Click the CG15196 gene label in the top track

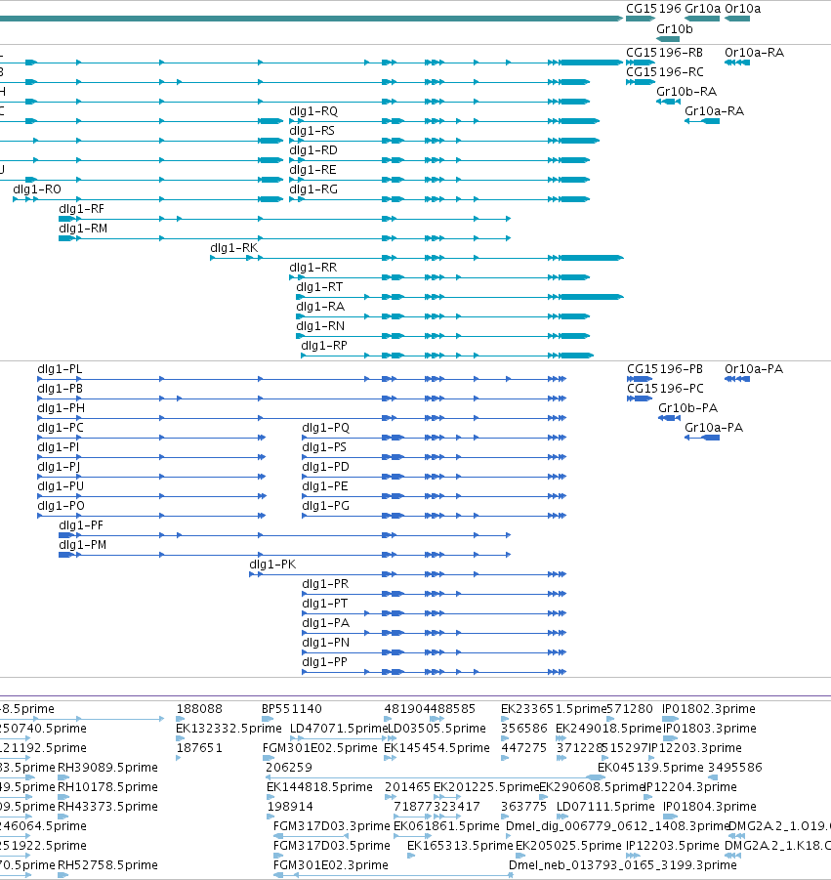point(653,9)
